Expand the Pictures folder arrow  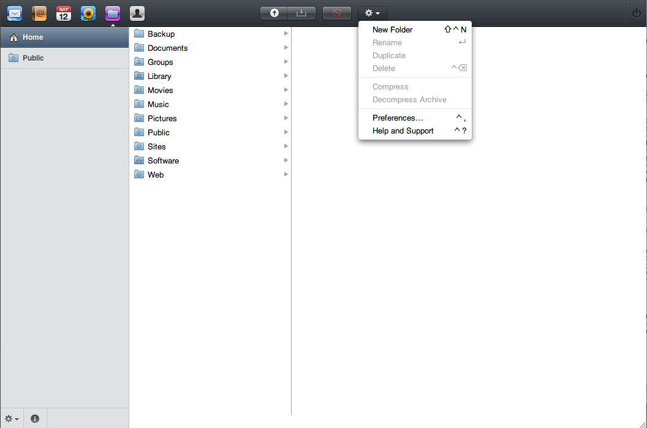click(x=286, y=118)
